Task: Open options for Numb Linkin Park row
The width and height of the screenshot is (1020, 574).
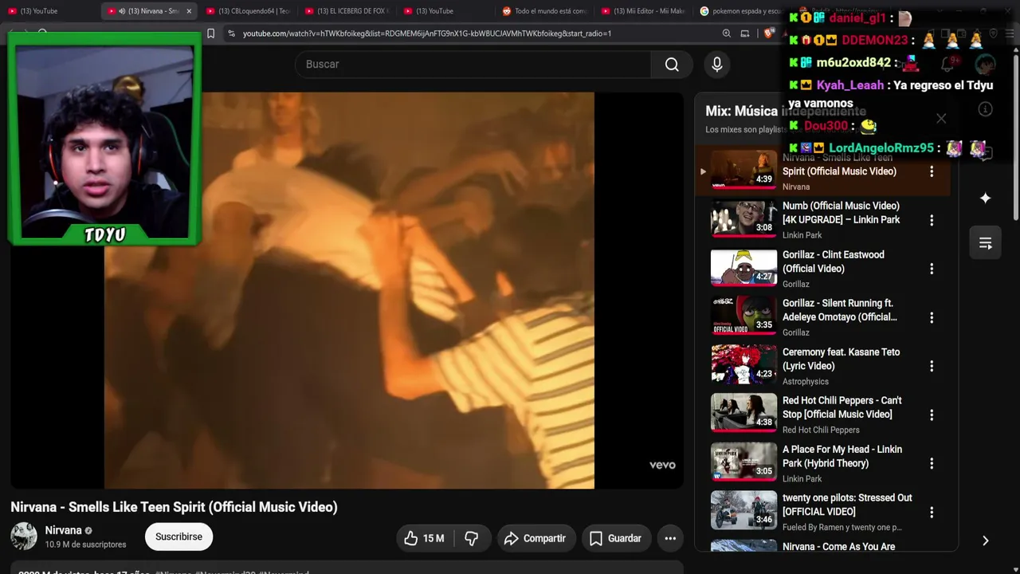Action: click(932, 220)
